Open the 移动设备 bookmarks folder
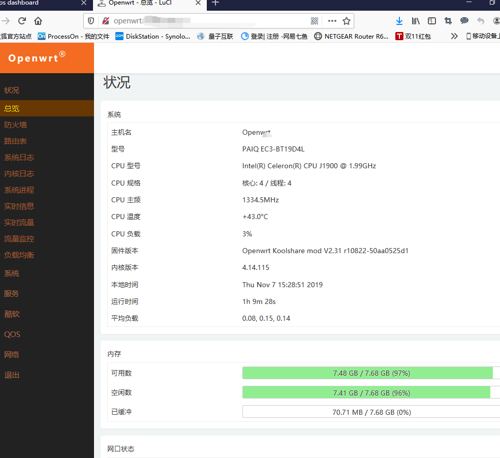This screenshot has height=458, width=500. (483, 37)
